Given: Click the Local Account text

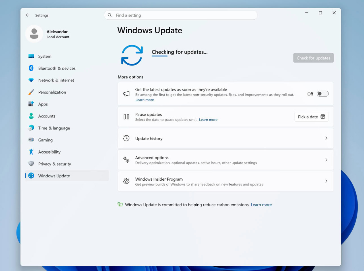Looking at the screenshot, I should pyautogui.click(x=58, y=37).
